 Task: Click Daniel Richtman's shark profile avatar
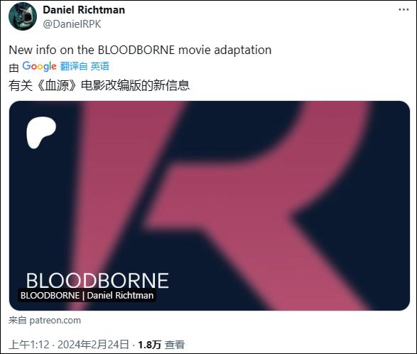23,16
